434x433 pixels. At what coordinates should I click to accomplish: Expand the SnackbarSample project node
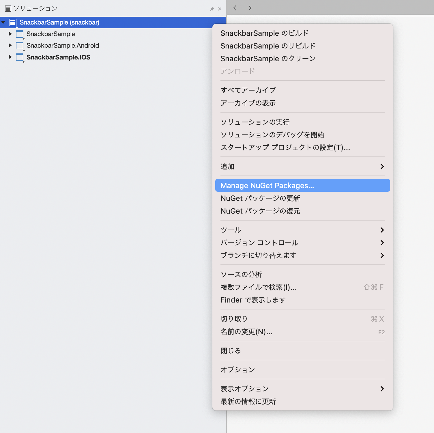tap(10, 34)
